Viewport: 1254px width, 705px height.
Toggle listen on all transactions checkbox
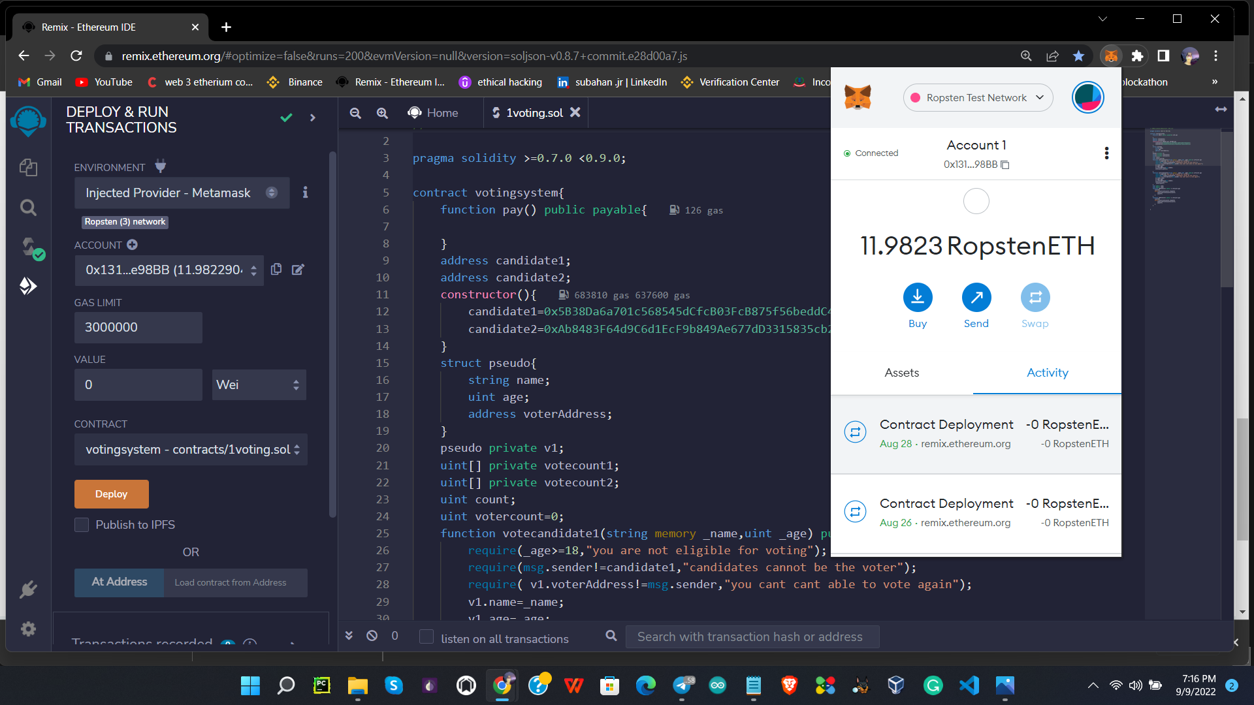(x=426, y=636)
